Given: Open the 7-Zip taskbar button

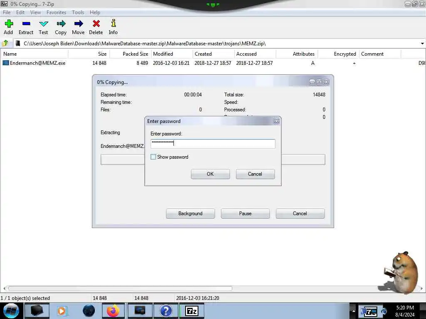Looking at the screenshot, I should coord(191,311).
